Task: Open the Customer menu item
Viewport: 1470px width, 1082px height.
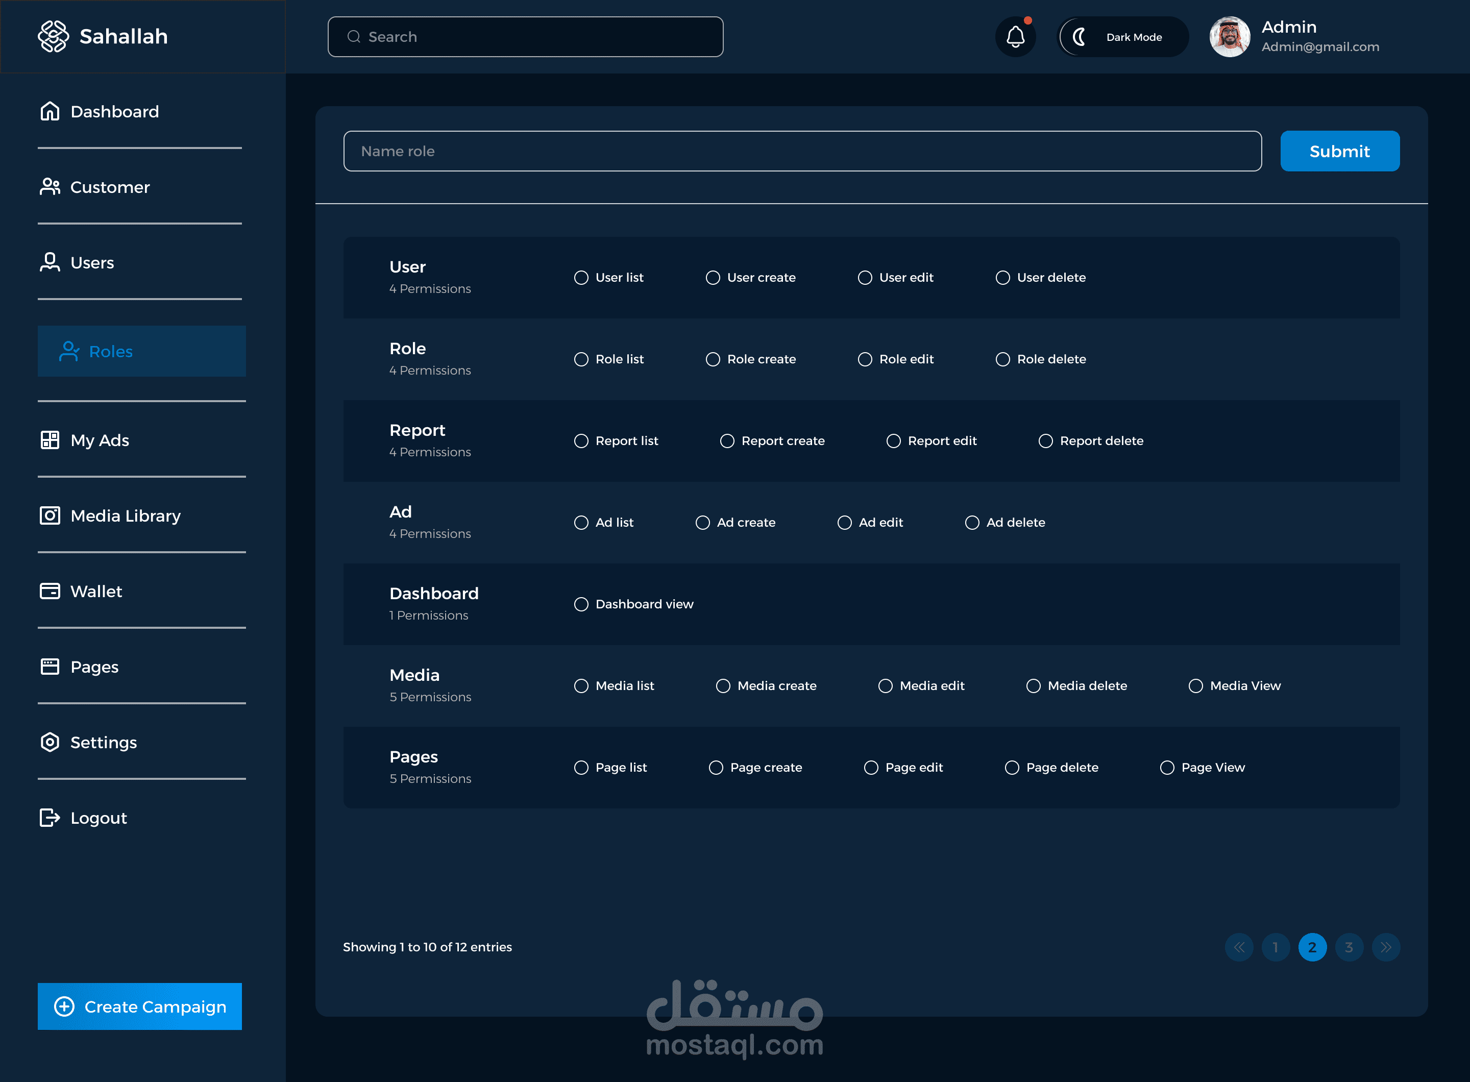Action: tap(109, 187)
